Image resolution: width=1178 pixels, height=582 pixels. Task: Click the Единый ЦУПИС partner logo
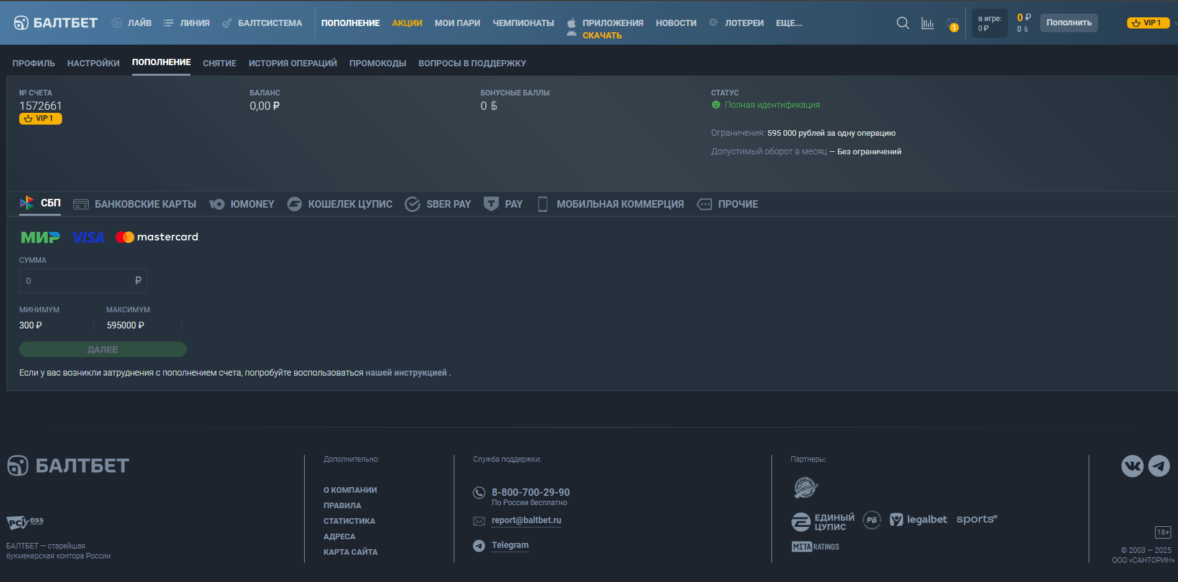[x=823, y=522]
